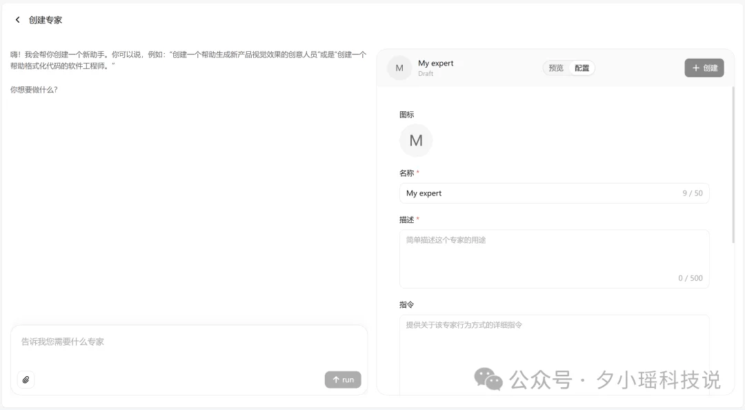The width and height of the screenshot is (745, 410).
Task: Click the paperclip attachment icon
Action: click(x=26, y=380)
